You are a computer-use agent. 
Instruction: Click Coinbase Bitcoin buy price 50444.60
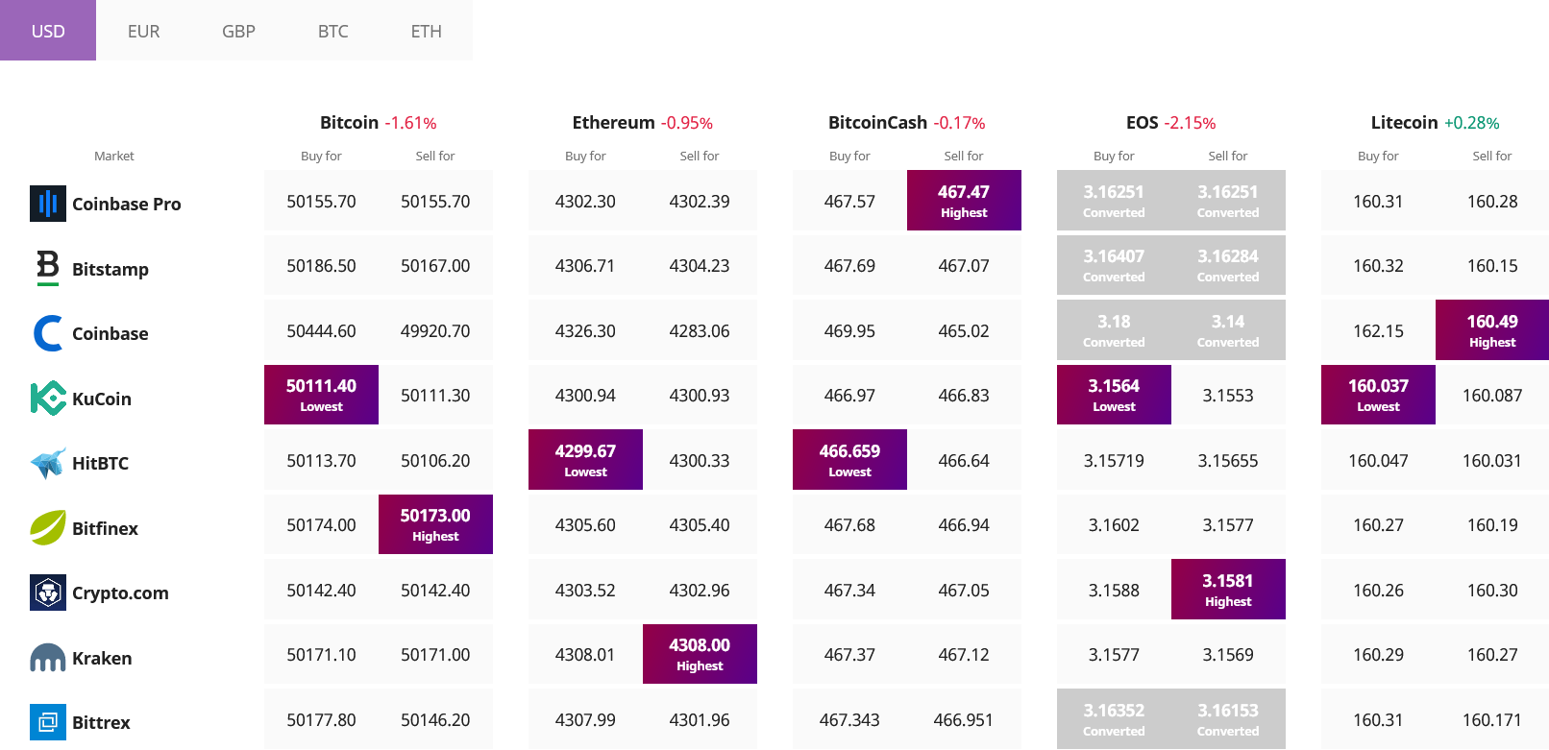pyautogui.click(x=321, y=331)
